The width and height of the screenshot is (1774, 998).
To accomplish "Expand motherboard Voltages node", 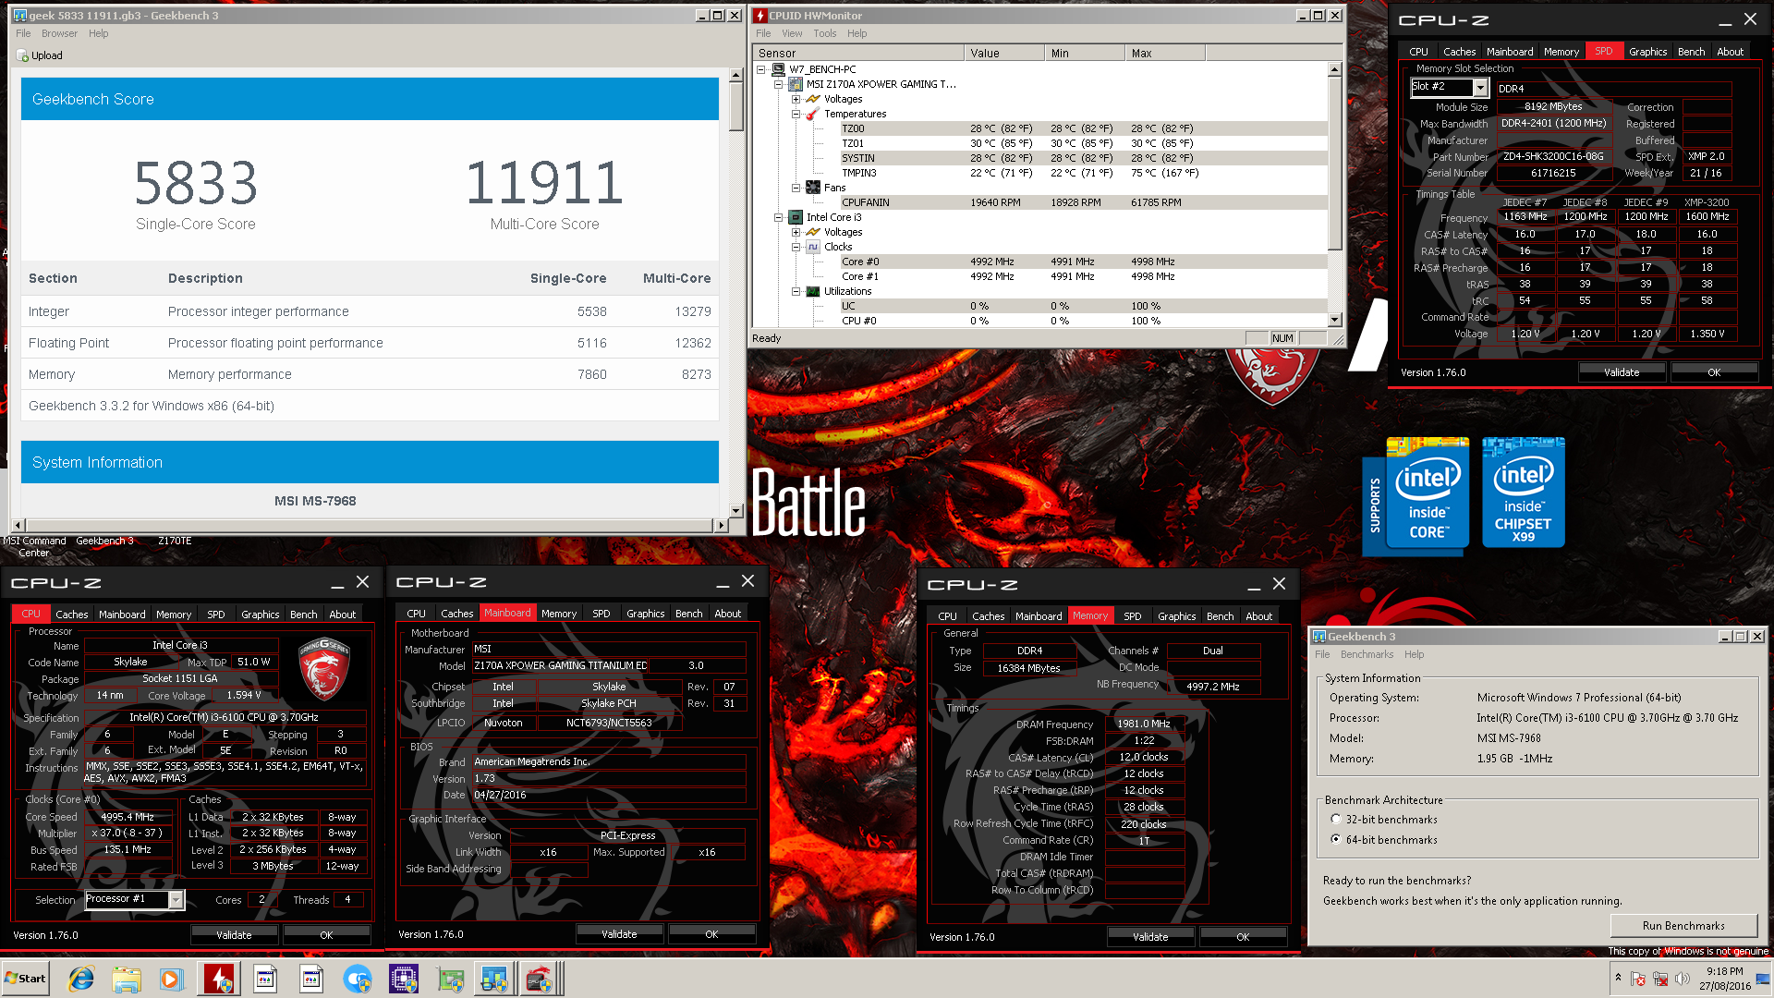I will (x=796, y=99).
